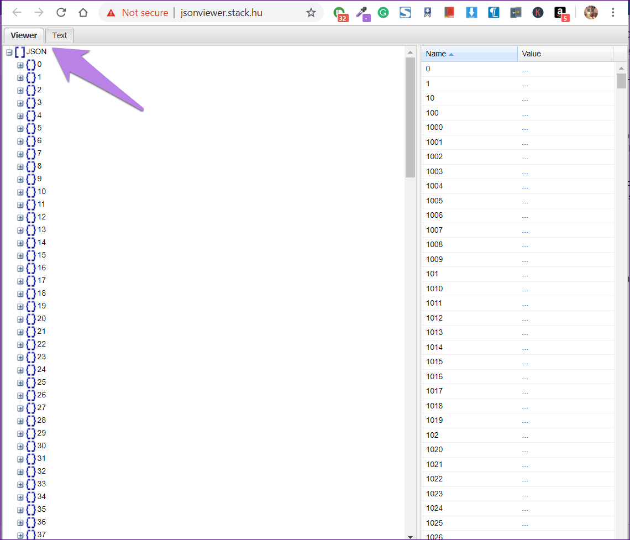Viewport: 630px width, 540px height.
Task: Expand tree node 0
Action: coord(20,65)
